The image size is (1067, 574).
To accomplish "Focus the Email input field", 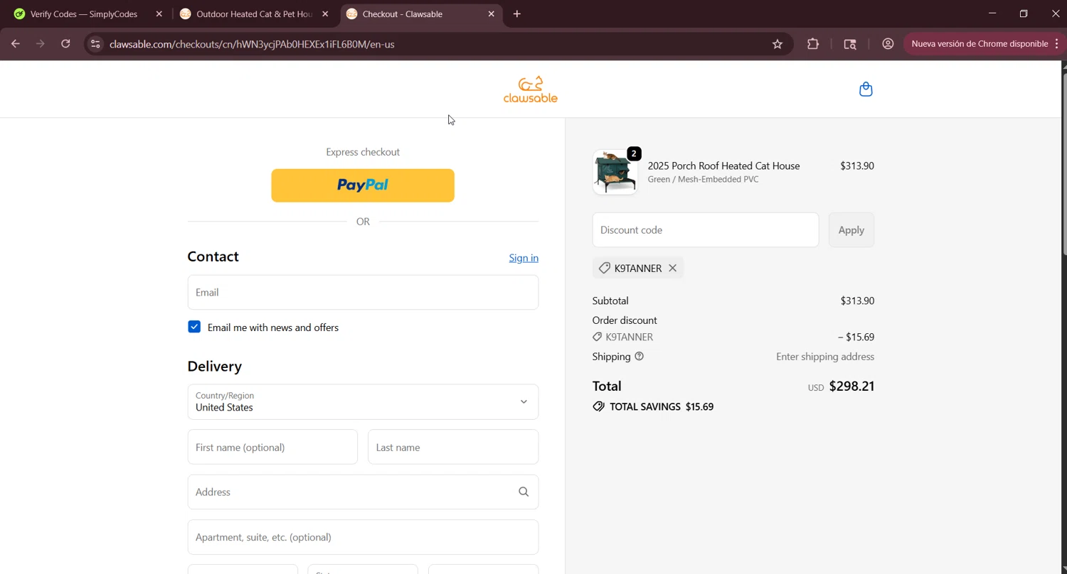I will 363,292.
